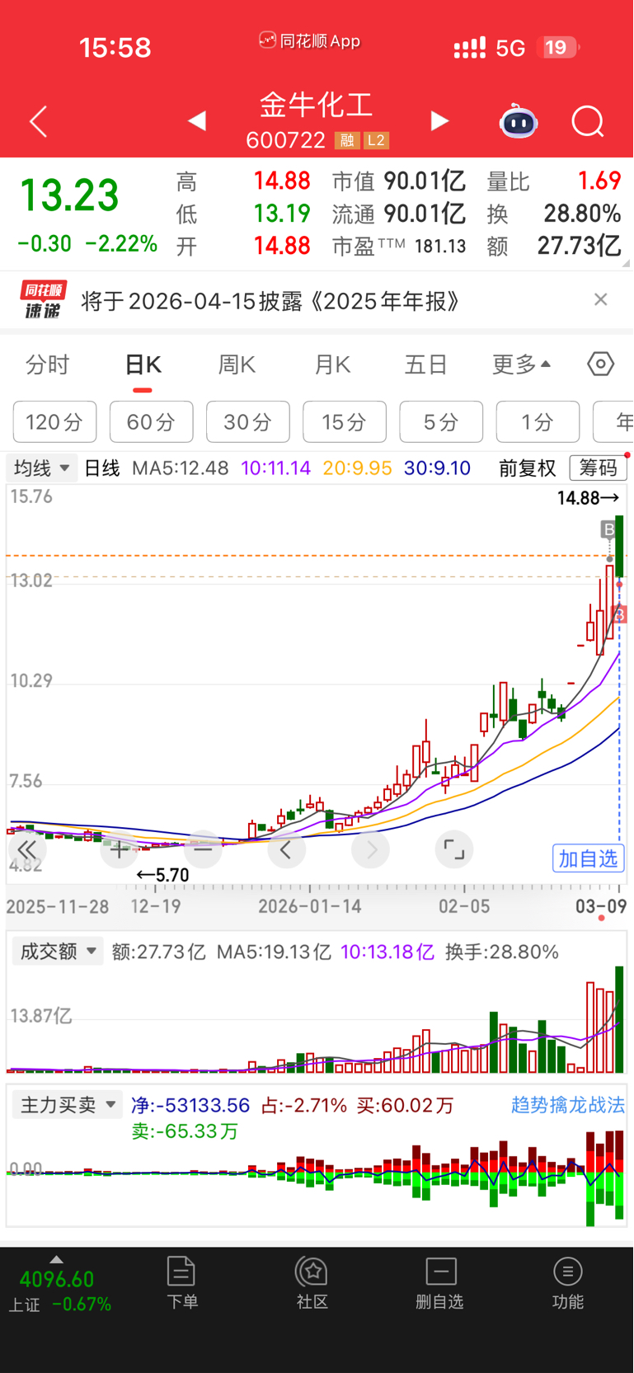This screenshot has height=1373, width=634.
Task: Open 成交额 indicator dropdown
Action: point(58,952)
